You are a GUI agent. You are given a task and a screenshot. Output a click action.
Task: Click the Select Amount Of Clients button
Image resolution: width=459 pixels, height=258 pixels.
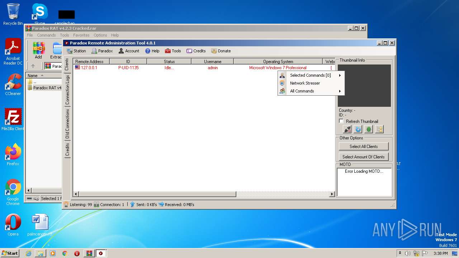(x=364, y=157)
